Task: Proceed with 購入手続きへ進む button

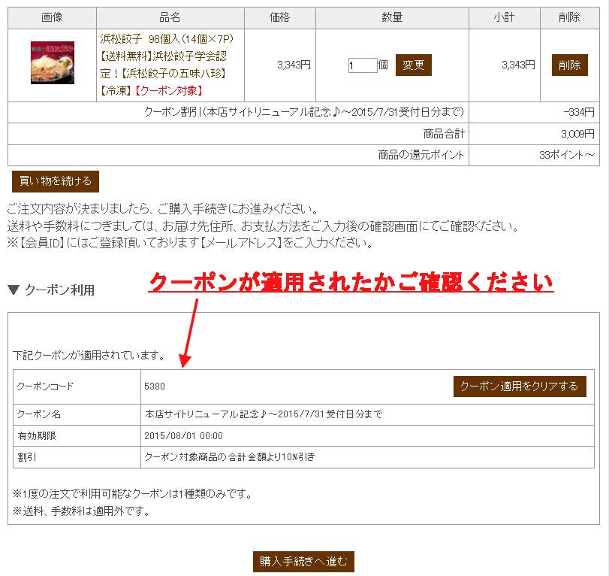Action: 303,561
